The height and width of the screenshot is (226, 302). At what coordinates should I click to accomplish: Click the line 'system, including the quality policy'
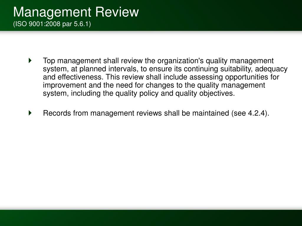(139, 93)
